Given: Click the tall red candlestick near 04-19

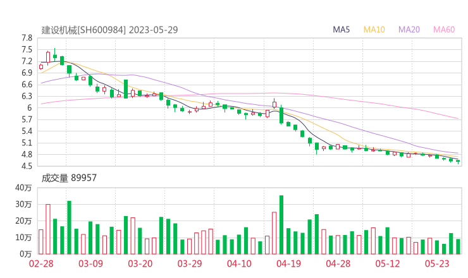Looking at the screenshot, I should [x=274, y=104].
